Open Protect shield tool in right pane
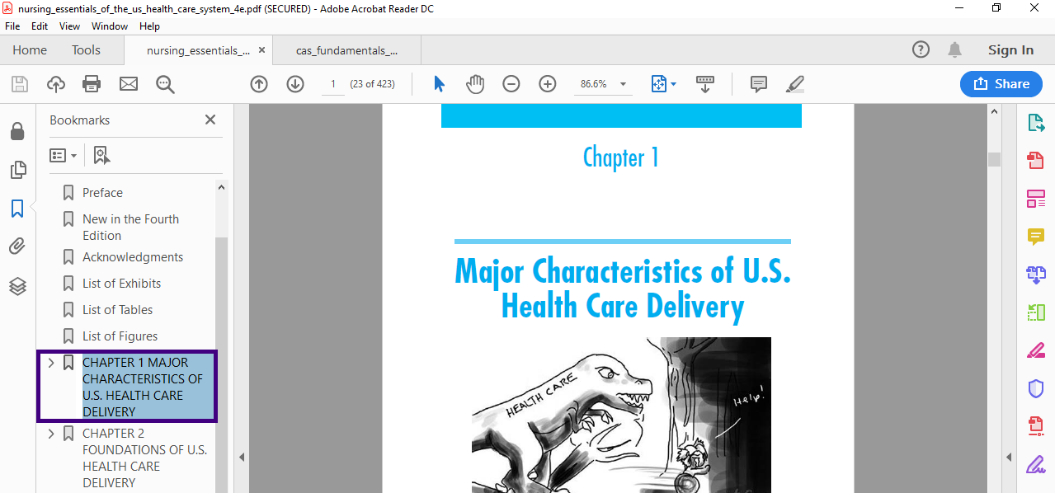 coord(1036,388)
